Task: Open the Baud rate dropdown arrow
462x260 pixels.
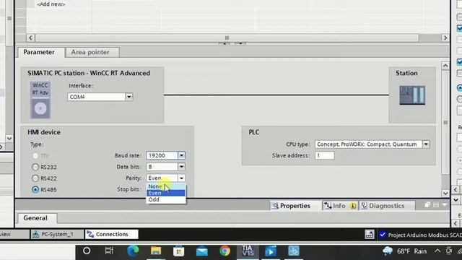Action: click(x=181, y=155)
